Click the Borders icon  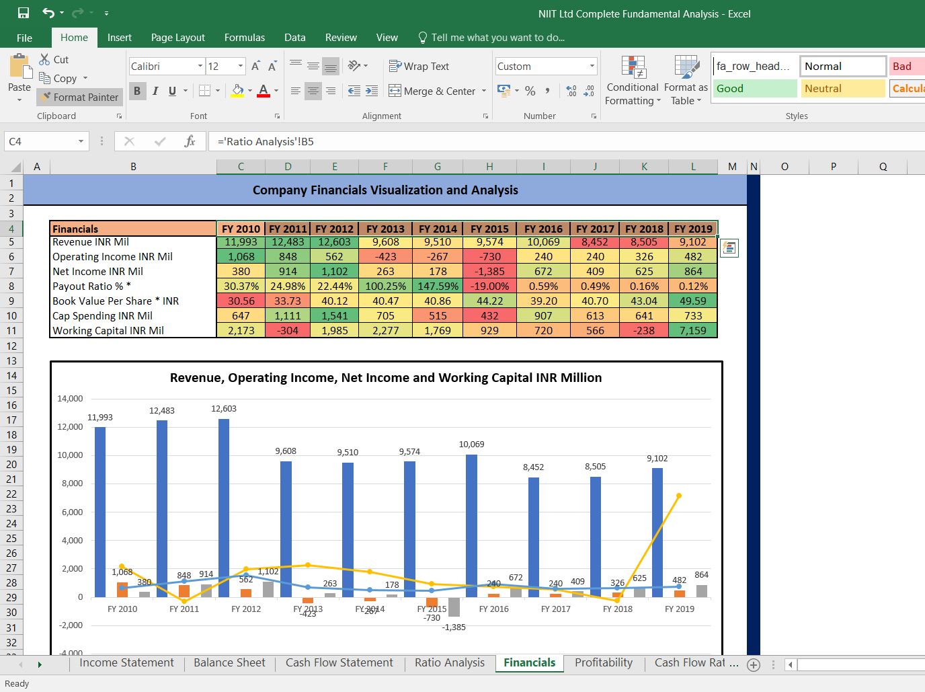205,91
